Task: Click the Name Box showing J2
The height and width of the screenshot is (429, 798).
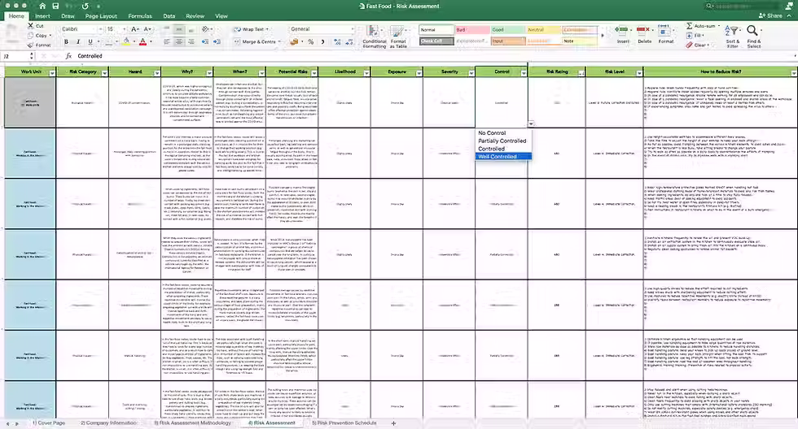Action: [17, 56]
